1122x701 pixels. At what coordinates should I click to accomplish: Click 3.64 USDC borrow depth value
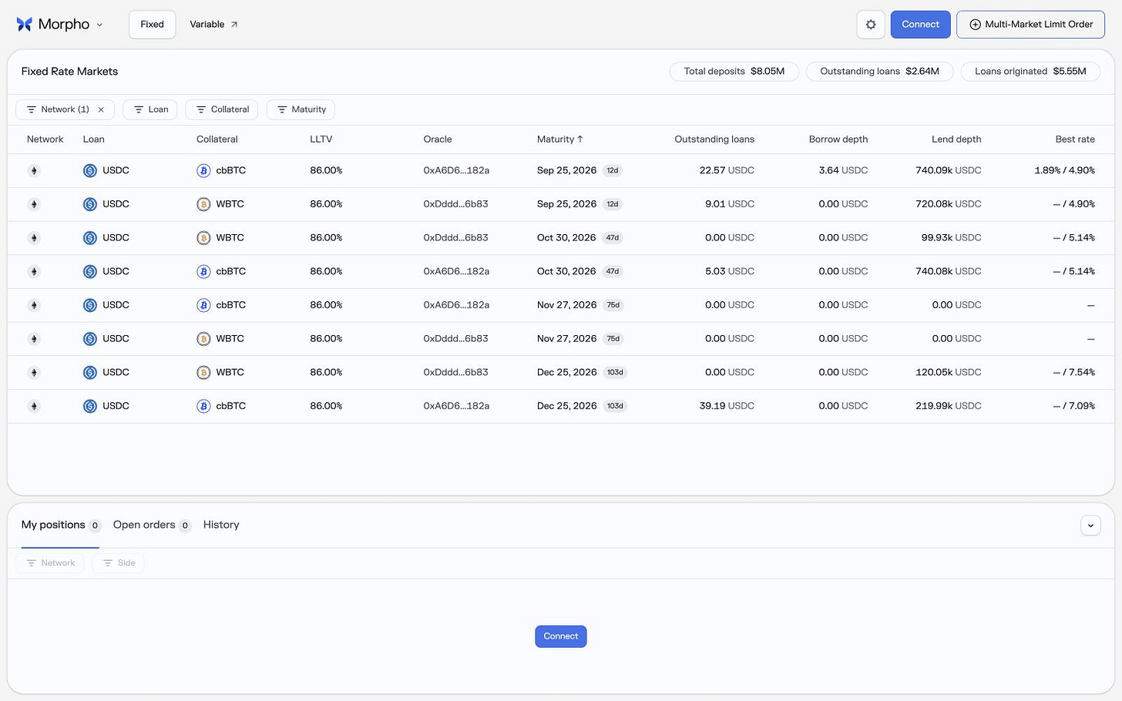pyautogui.click(x=843, y=171)
